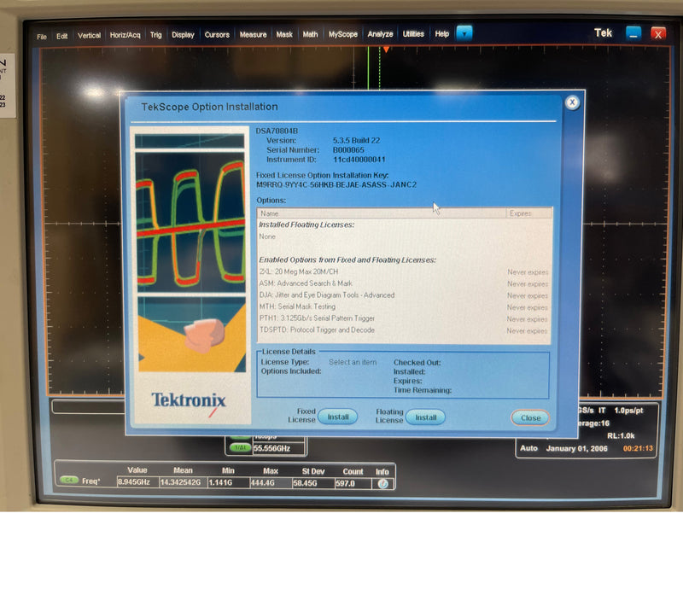Open the Analyze menu

coord(379,34)
